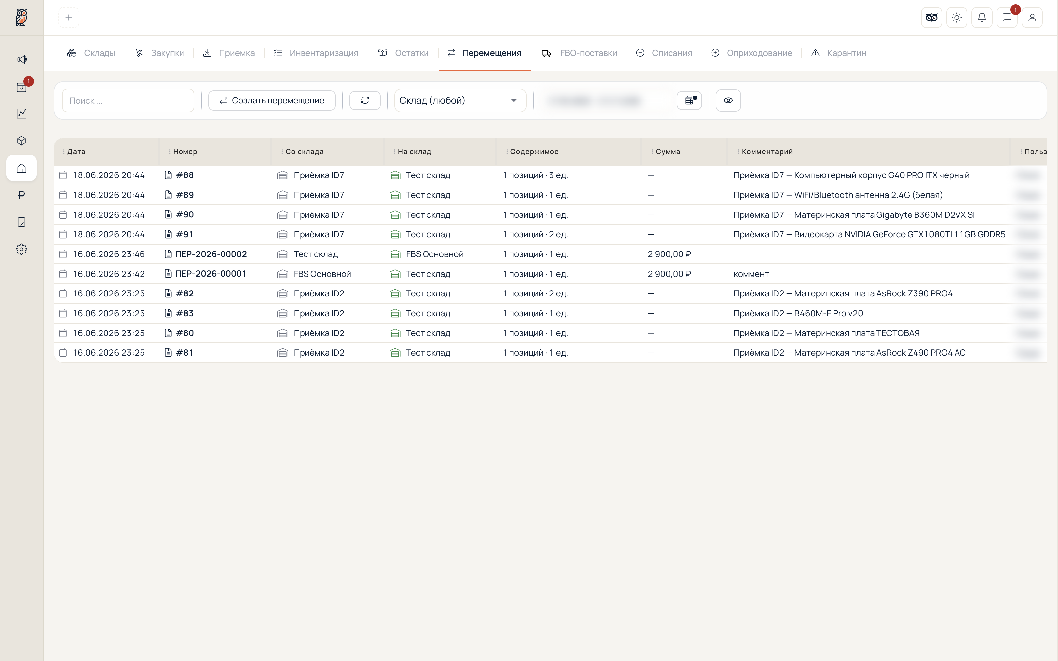Screen dimensions: 1058x661
Task: Click the blurred date range field
Action: click(605, 100)
